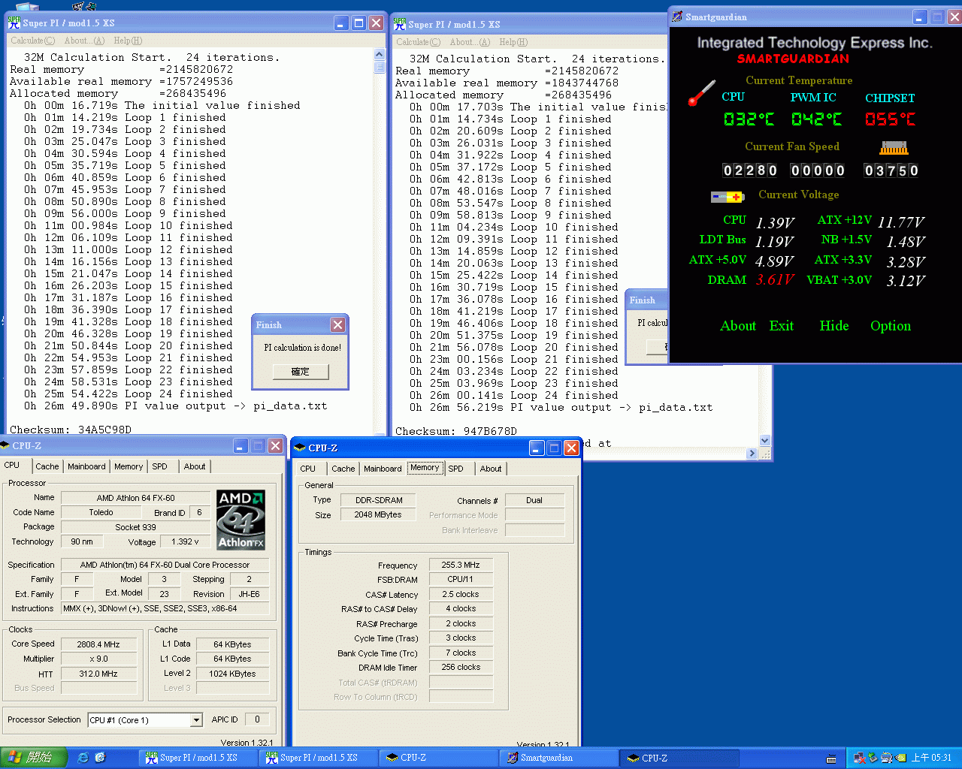Switch to the About tab in the left CPU-Z window
The height and width of the screenshot is (769, 962).
pos(195,466)
